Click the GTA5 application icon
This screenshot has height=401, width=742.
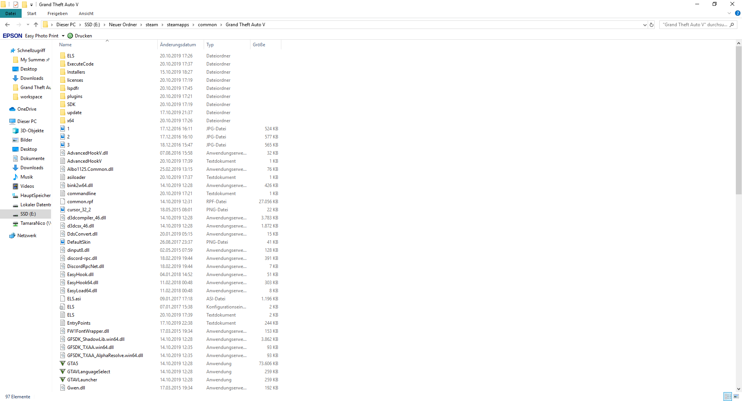pyautogui.click(x=63, y=364)
